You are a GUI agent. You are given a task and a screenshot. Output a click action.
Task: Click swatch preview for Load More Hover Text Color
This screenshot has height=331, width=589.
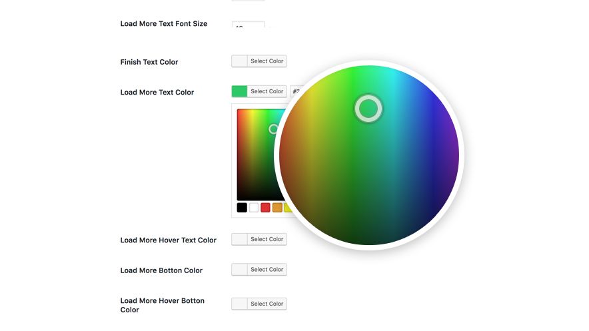click(239, 239)
